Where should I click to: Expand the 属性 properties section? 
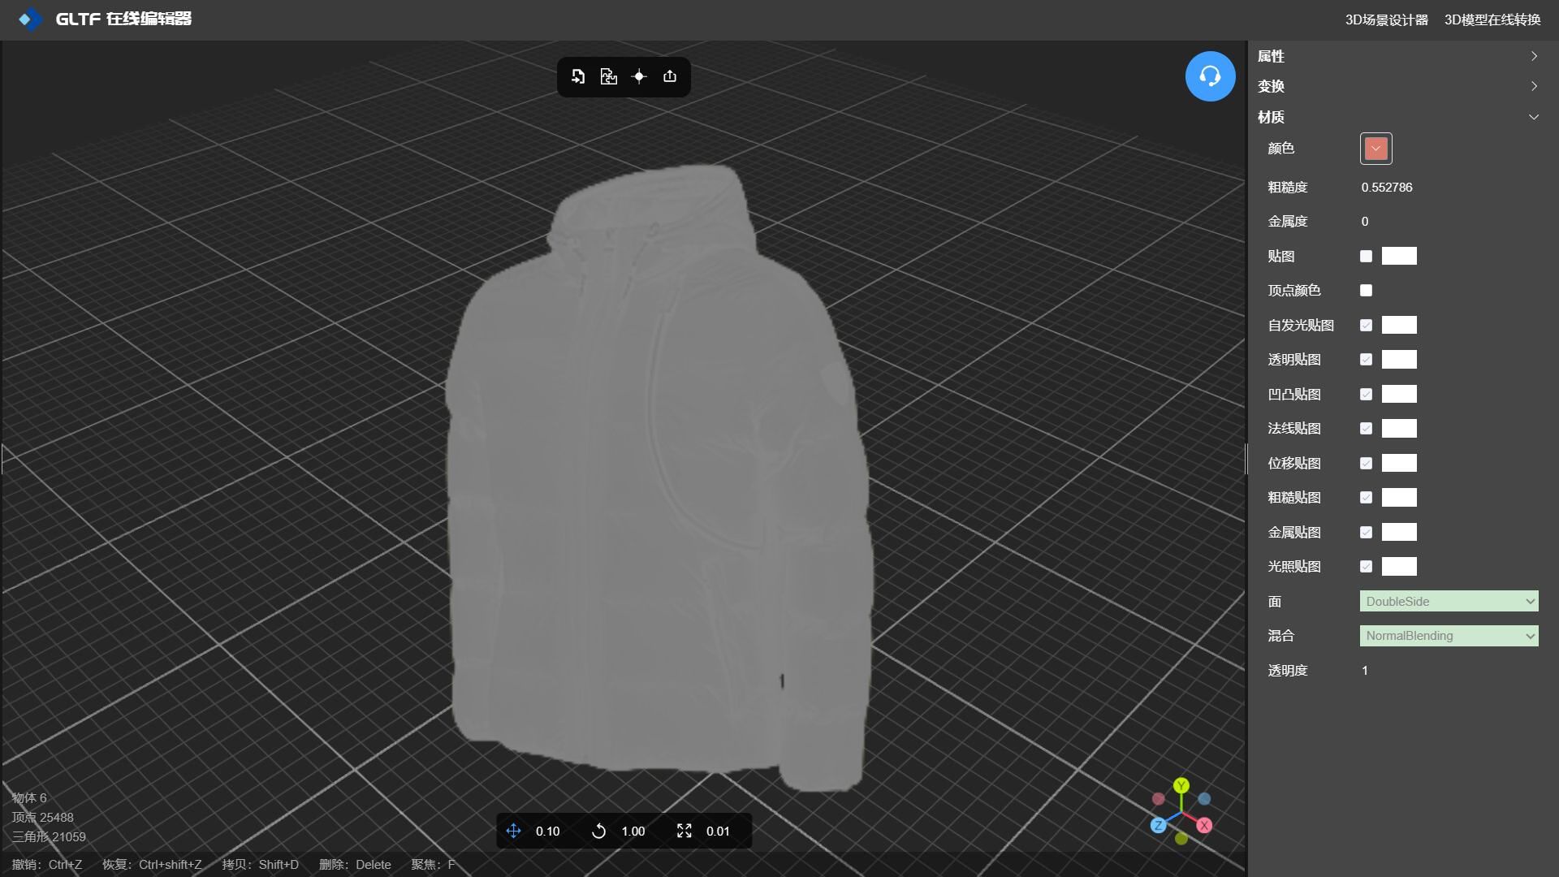pos(1398,56)
